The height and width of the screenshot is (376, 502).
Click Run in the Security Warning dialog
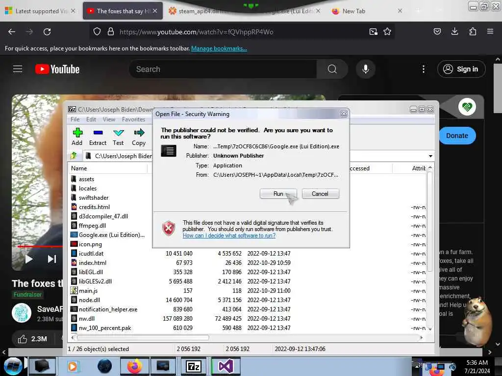click(x=278, y=194)
